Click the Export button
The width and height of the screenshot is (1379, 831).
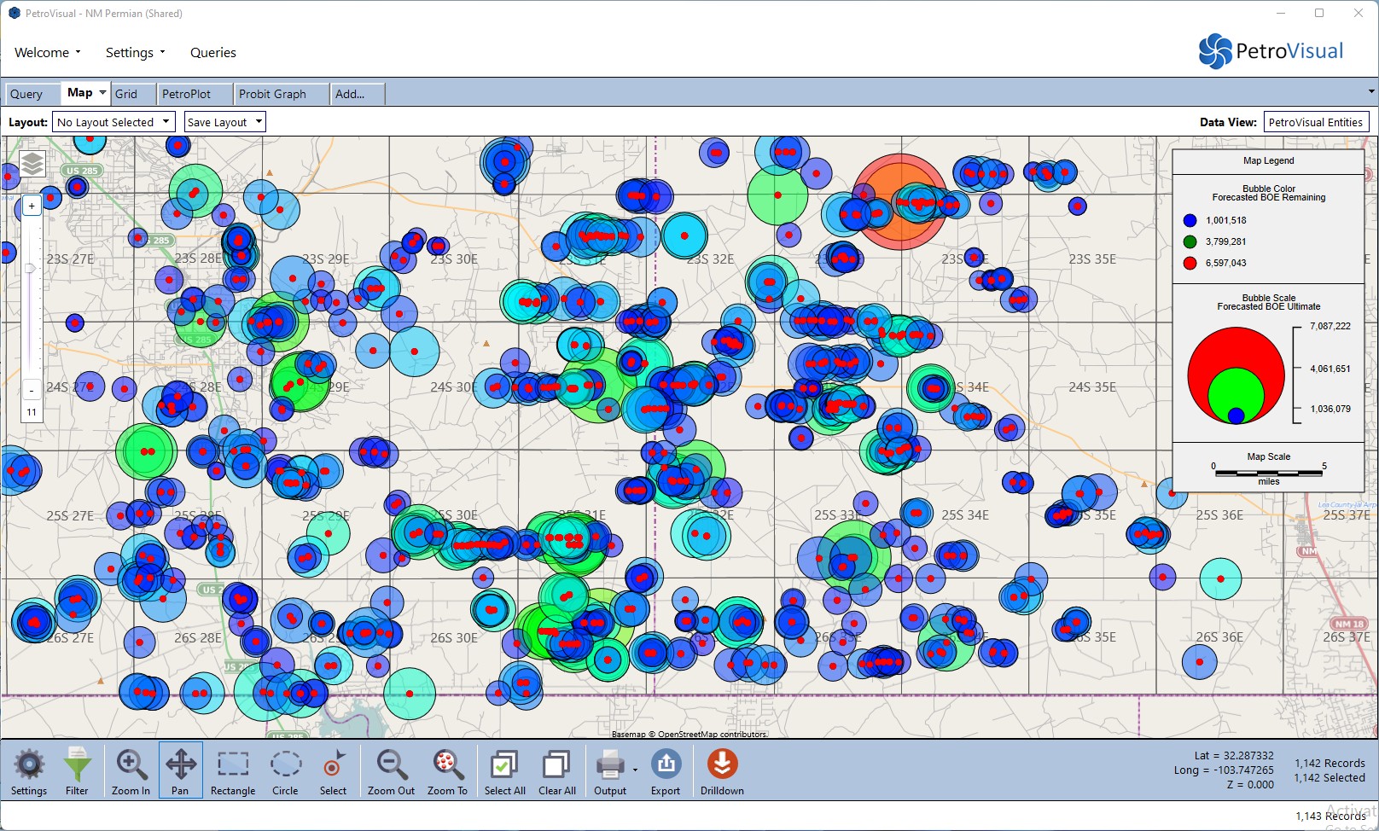coord(666,770)
